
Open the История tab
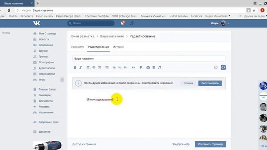(x=118, y=47)
